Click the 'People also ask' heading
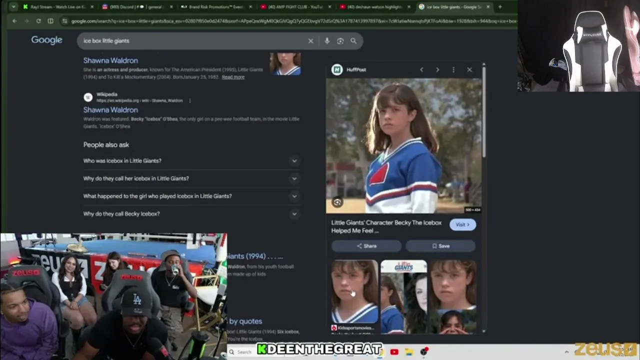Image resolution: width=640 pixels, height=360 pixels. [106, 145]
